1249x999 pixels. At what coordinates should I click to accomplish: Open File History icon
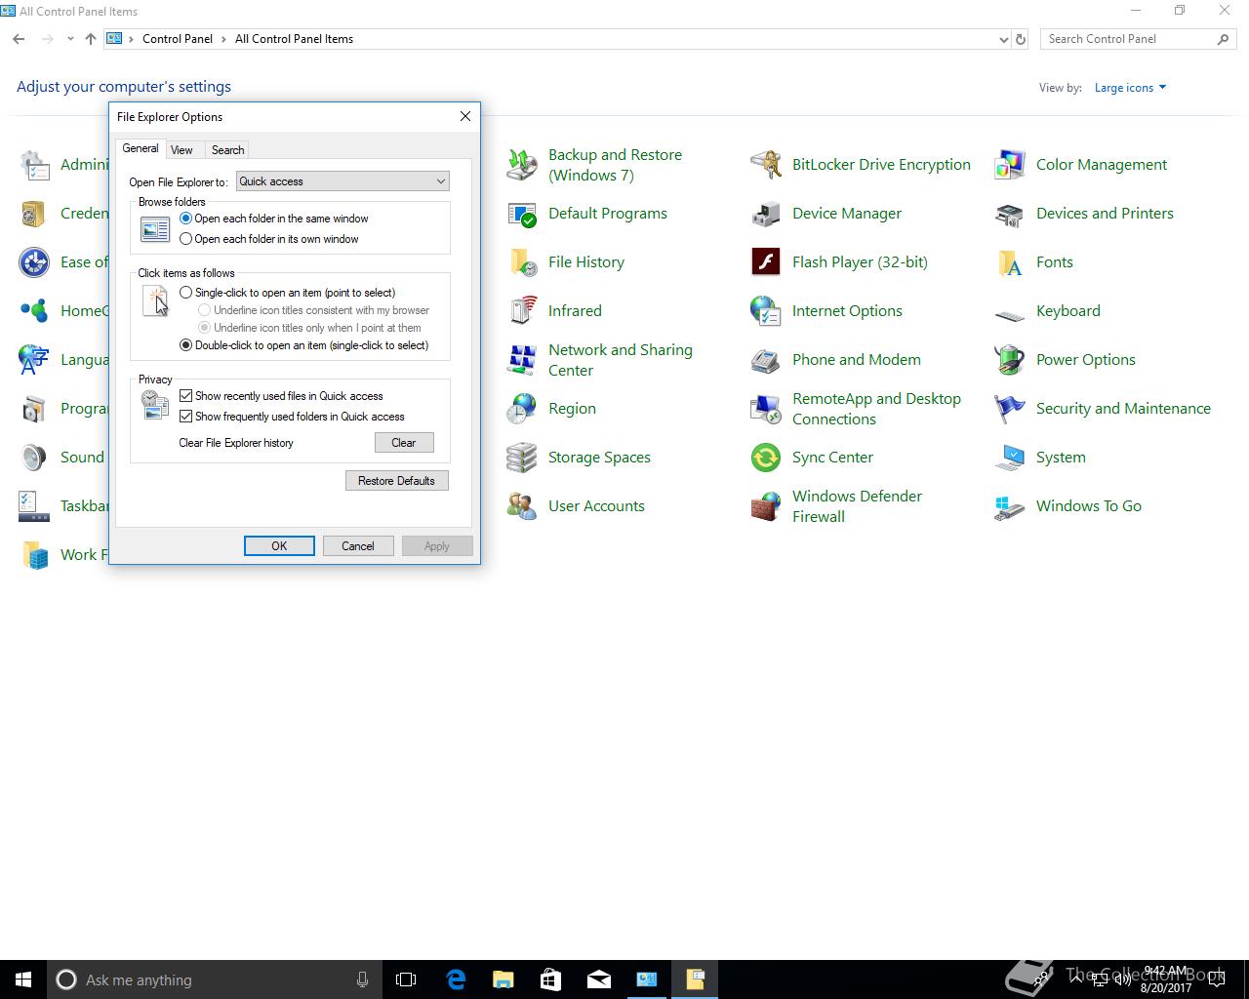pyautogui.click(x=522, y=262)
